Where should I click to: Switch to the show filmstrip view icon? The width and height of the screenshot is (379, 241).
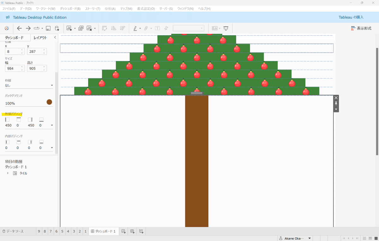point(370,238)
